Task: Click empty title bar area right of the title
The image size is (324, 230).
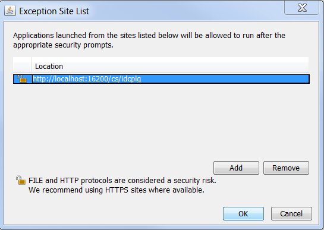Action: point(186,11)
